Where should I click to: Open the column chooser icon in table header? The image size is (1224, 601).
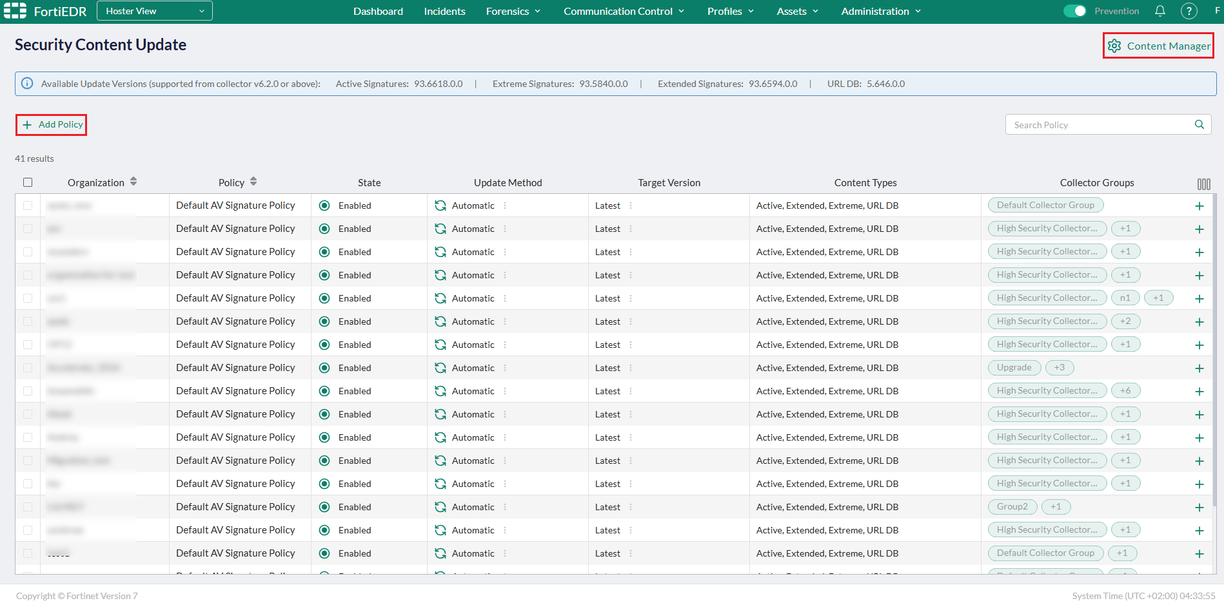coord(1203,184)
